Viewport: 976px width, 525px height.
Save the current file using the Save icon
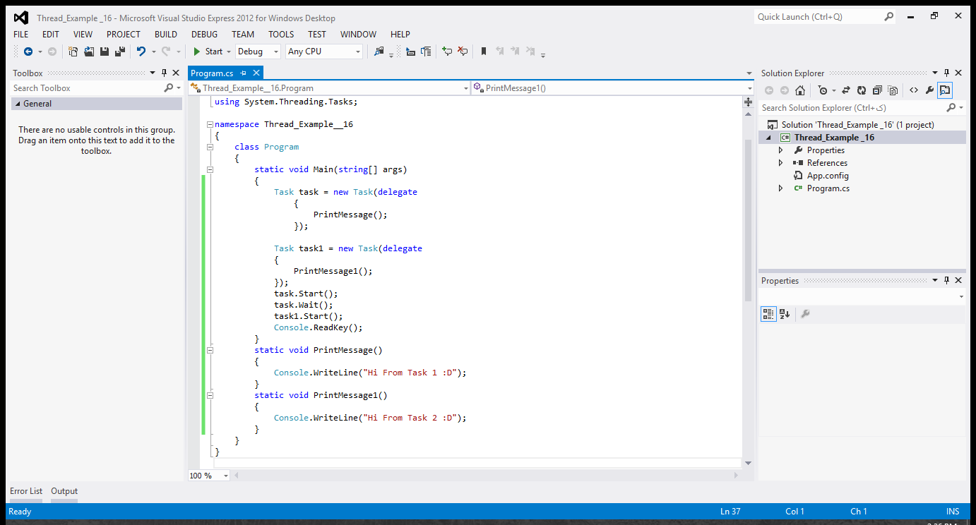(x=105, y=52)
